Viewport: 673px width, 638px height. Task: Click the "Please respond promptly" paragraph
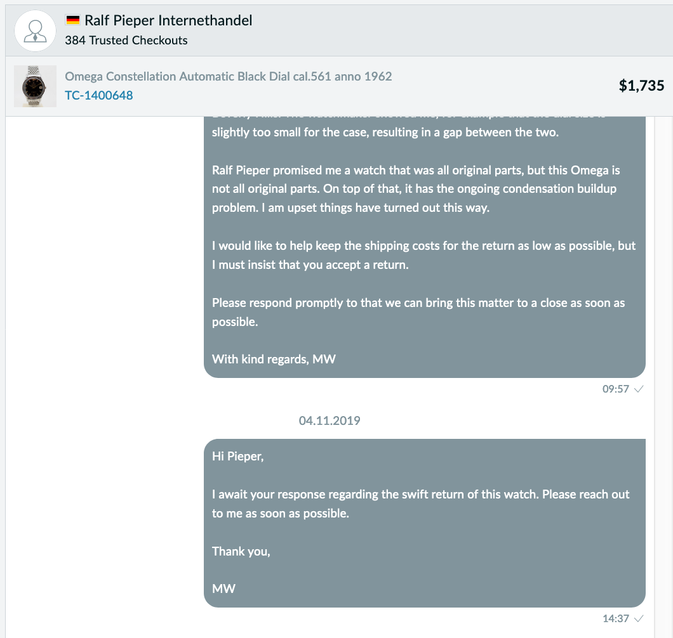click(x=418, y=312)
